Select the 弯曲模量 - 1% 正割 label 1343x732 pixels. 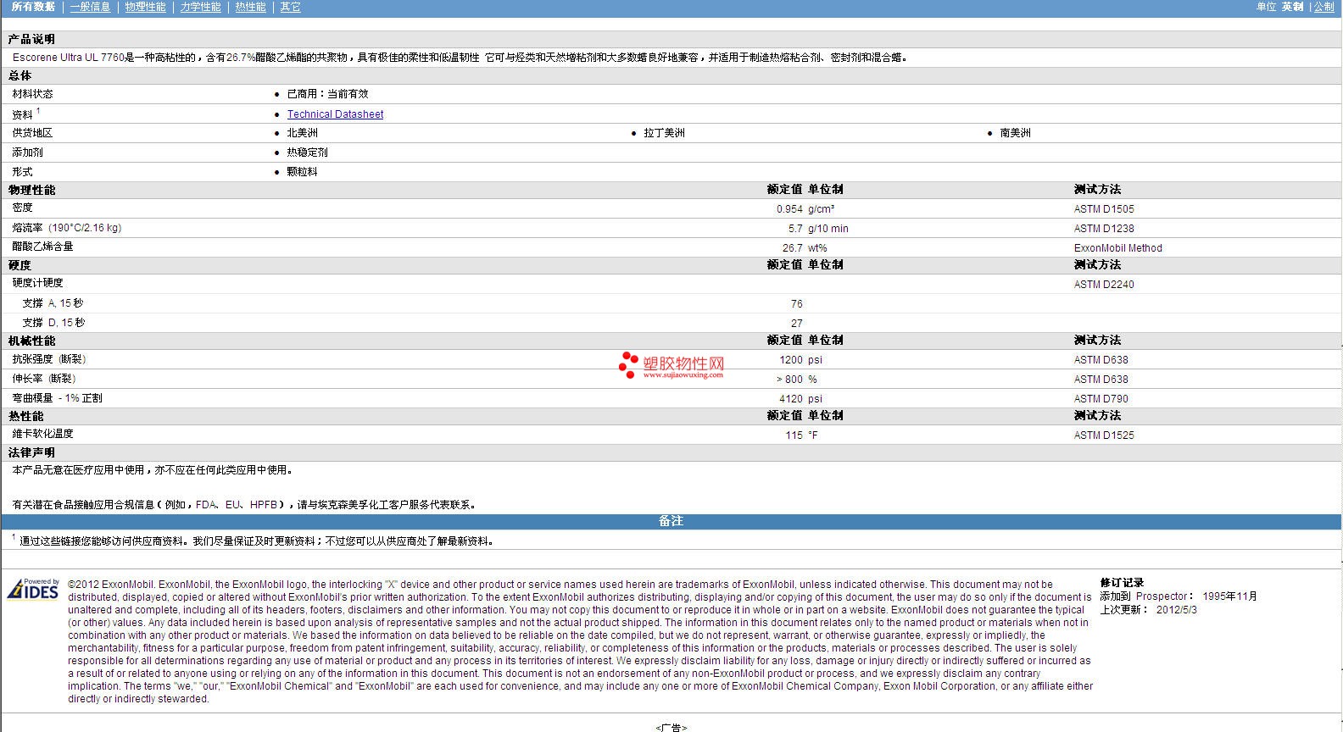(x=57, y=398)
